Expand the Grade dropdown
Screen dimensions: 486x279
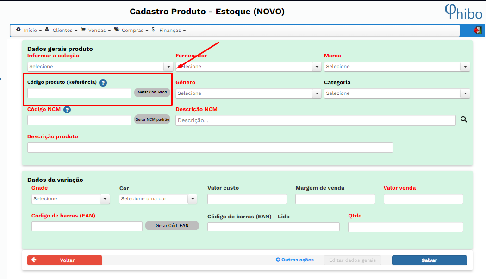click(x=70, y=199)
